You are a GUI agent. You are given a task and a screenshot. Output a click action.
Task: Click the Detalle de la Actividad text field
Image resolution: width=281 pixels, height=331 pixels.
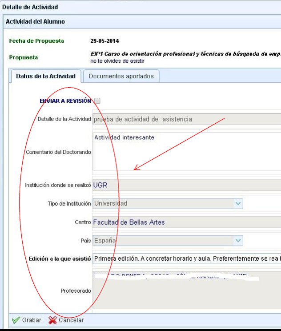[187, 119]
